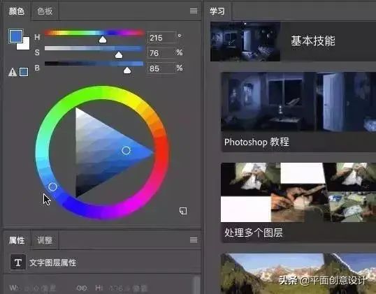The image size is (376, 294).
Task: Select the gamut-safe color square
Action: pyautogui.click(x=24, y=72)
